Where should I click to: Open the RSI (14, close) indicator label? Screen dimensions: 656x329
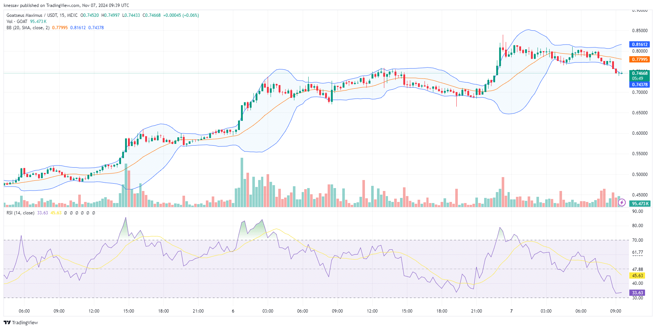pyautogui.click(x=20, y=213)
